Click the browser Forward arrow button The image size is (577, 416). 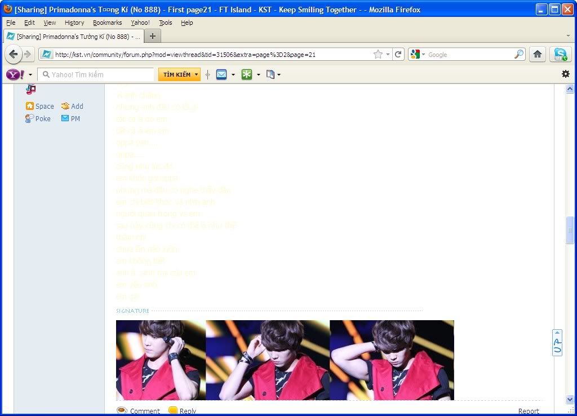28,55
